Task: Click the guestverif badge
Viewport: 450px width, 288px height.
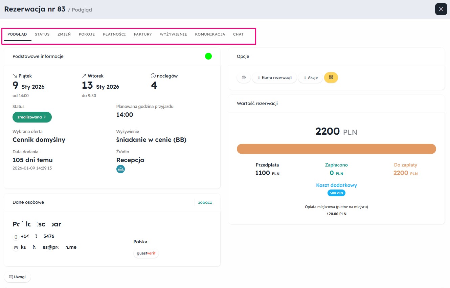Action: [x=146, y=253]
